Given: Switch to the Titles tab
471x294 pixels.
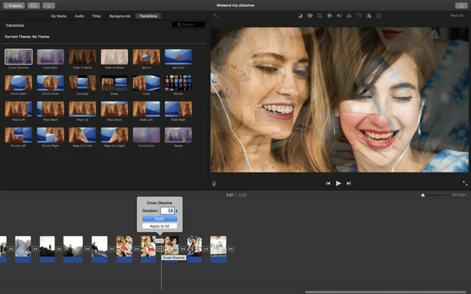Looking at the screenshot, I should 96,16.
